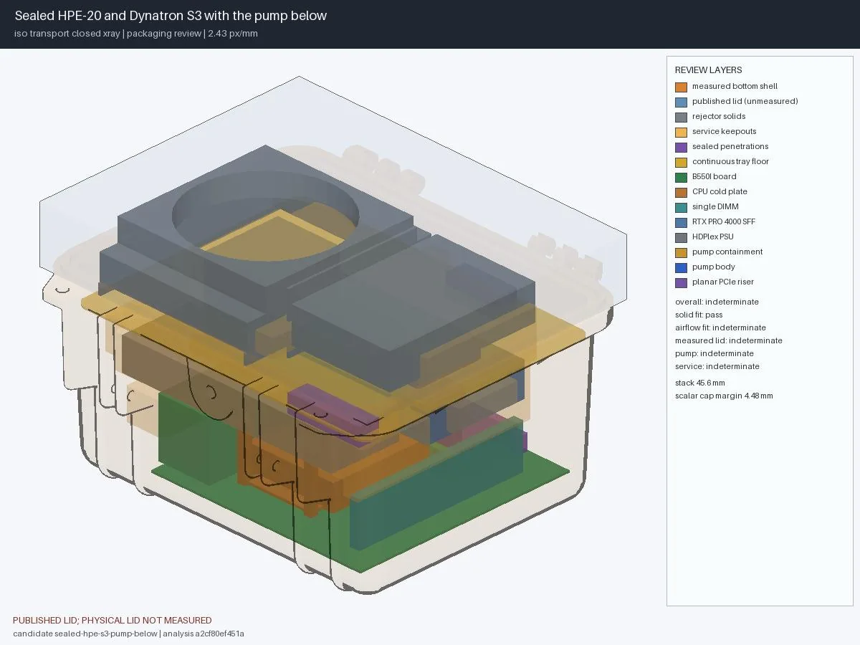Choose the CPU cold plate swatch
The width and height of the screenshot is (860, 645).
681,192
